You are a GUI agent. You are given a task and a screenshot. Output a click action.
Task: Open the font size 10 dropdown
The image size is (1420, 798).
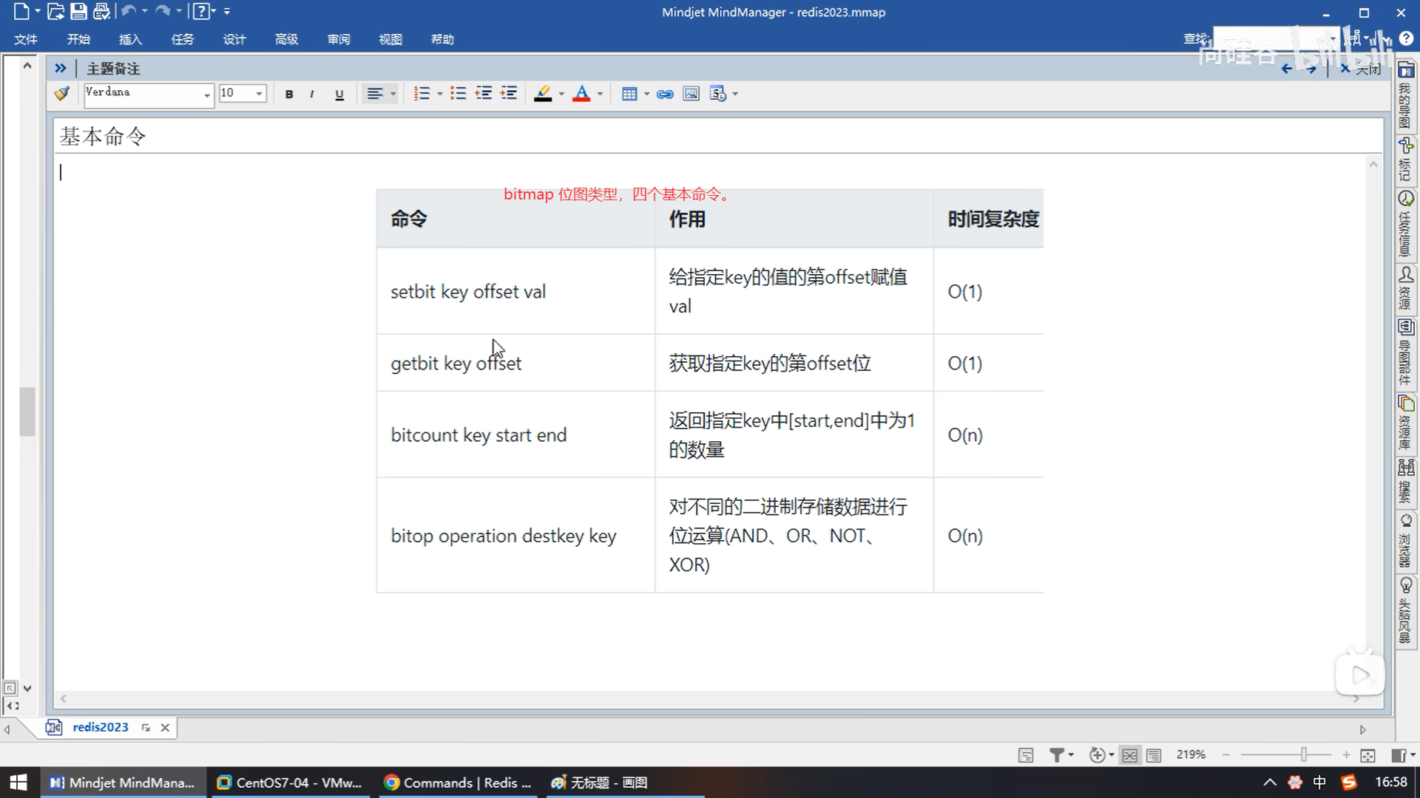point(259,94)
